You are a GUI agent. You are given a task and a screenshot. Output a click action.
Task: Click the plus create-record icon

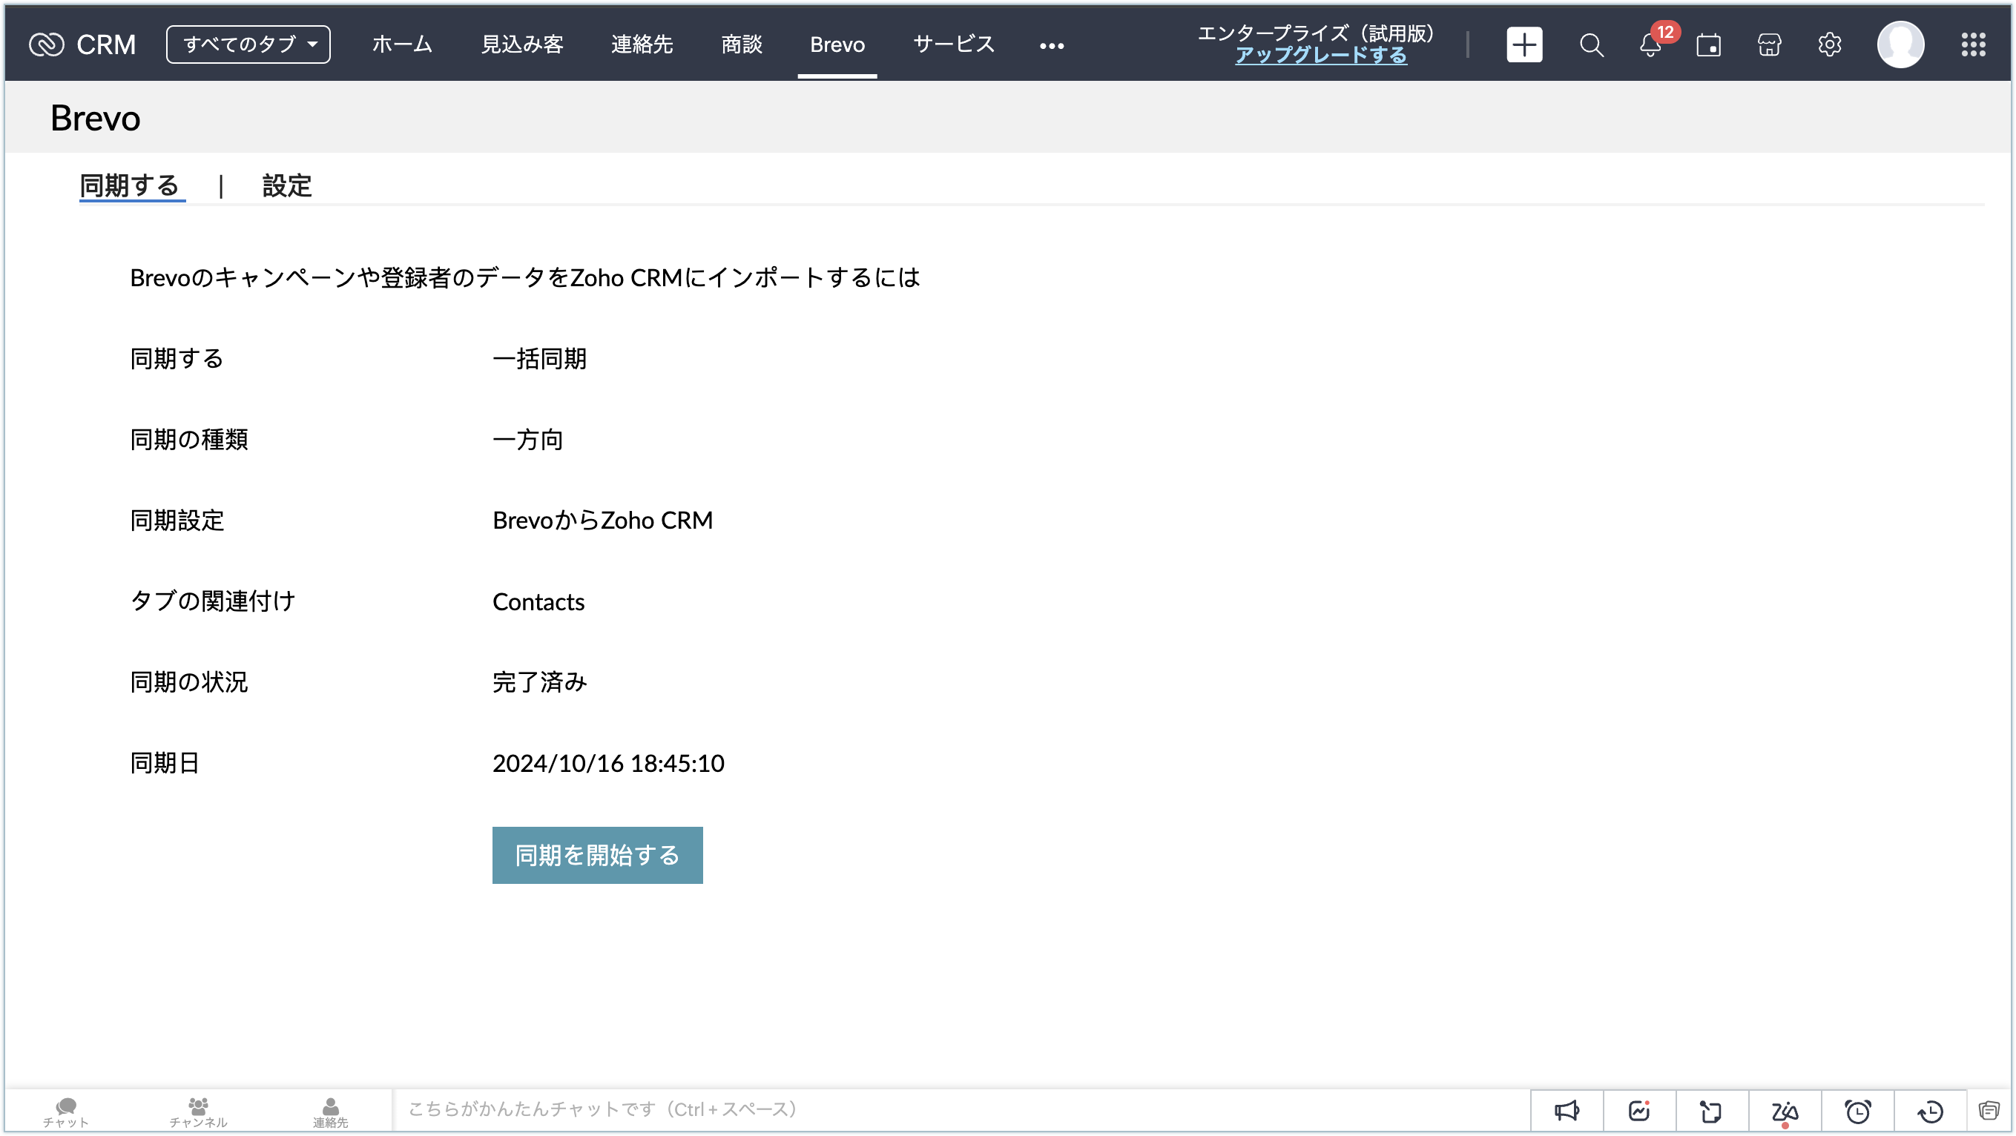point(1523,44)
